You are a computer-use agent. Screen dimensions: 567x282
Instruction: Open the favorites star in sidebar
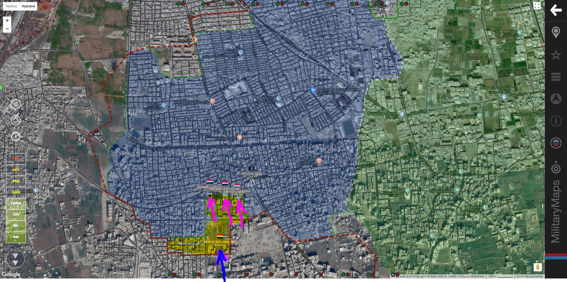coord(556,55)
